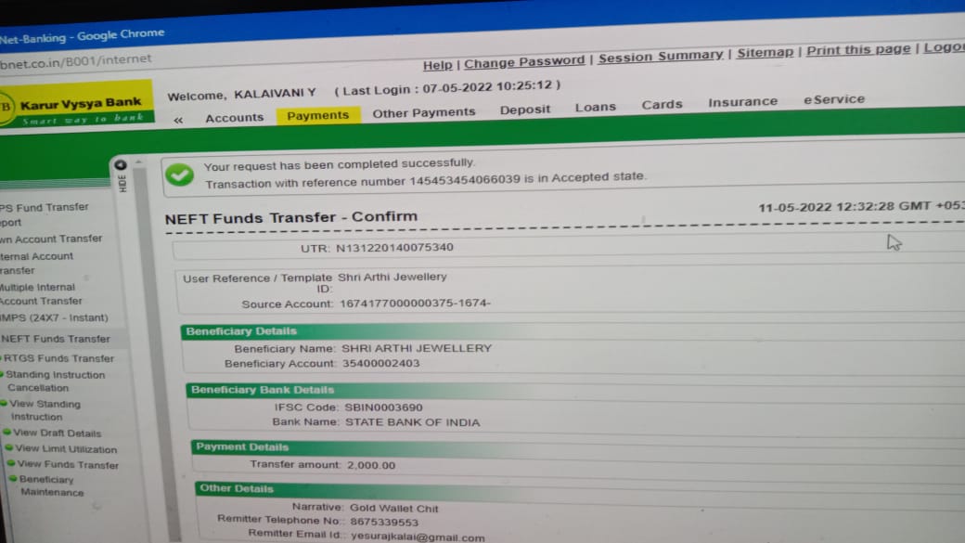This screenshot has width=965, height=543.
Task: Click the Welcome, KALAIVANI Y greeting
Action: 241,94
